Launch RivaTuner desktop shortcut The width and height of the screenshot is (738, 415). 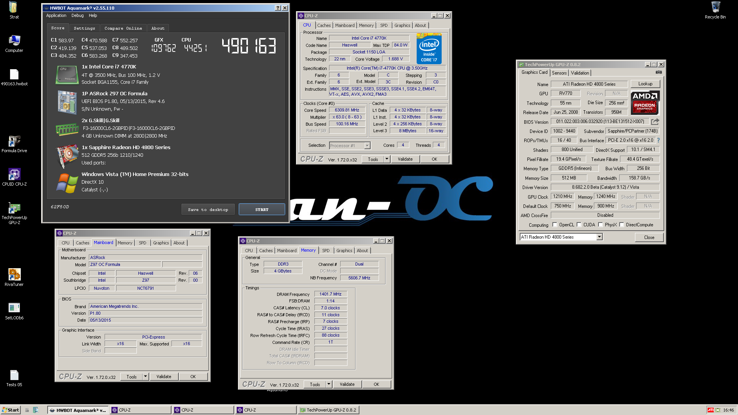click(x=14, y=277)
